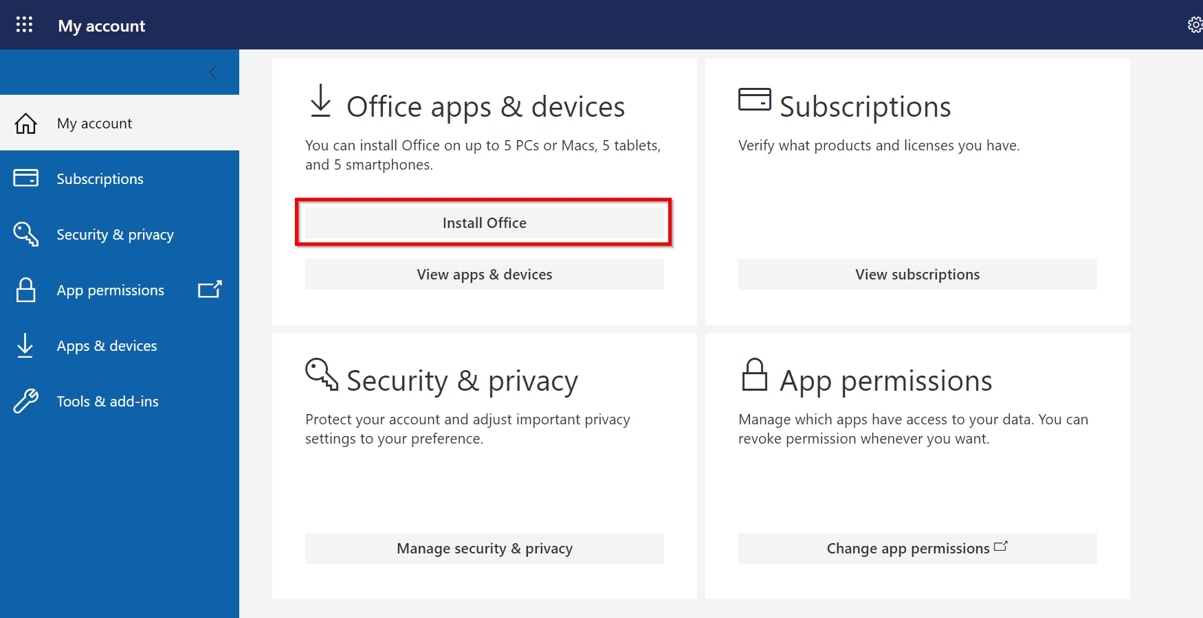Click the Office apps & devices heading
The height and width of the screenshot is (618, 1203).
click(485, 106)
